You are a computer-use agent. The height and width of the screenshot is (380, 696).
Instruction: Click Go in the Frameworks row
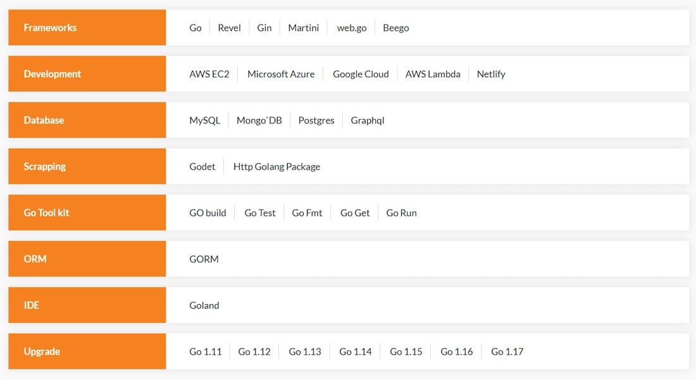(x=196, y=28)
